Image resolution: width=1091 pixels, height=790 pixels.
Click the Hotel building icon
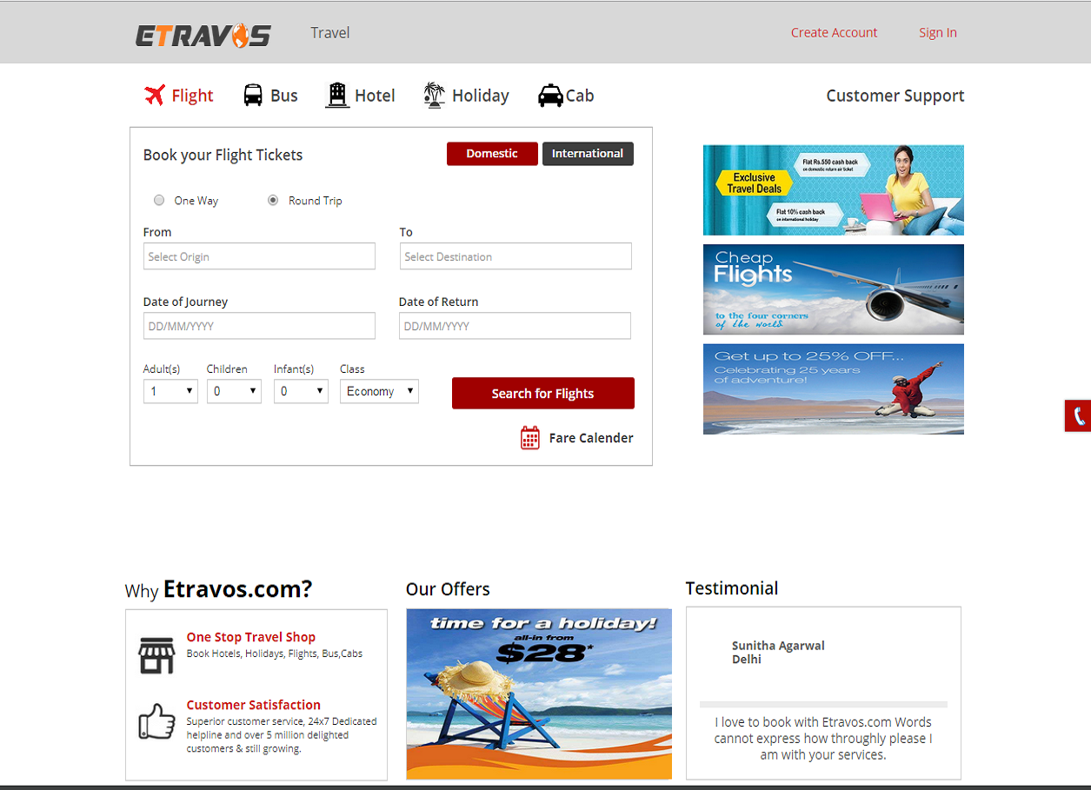(336, 95)
